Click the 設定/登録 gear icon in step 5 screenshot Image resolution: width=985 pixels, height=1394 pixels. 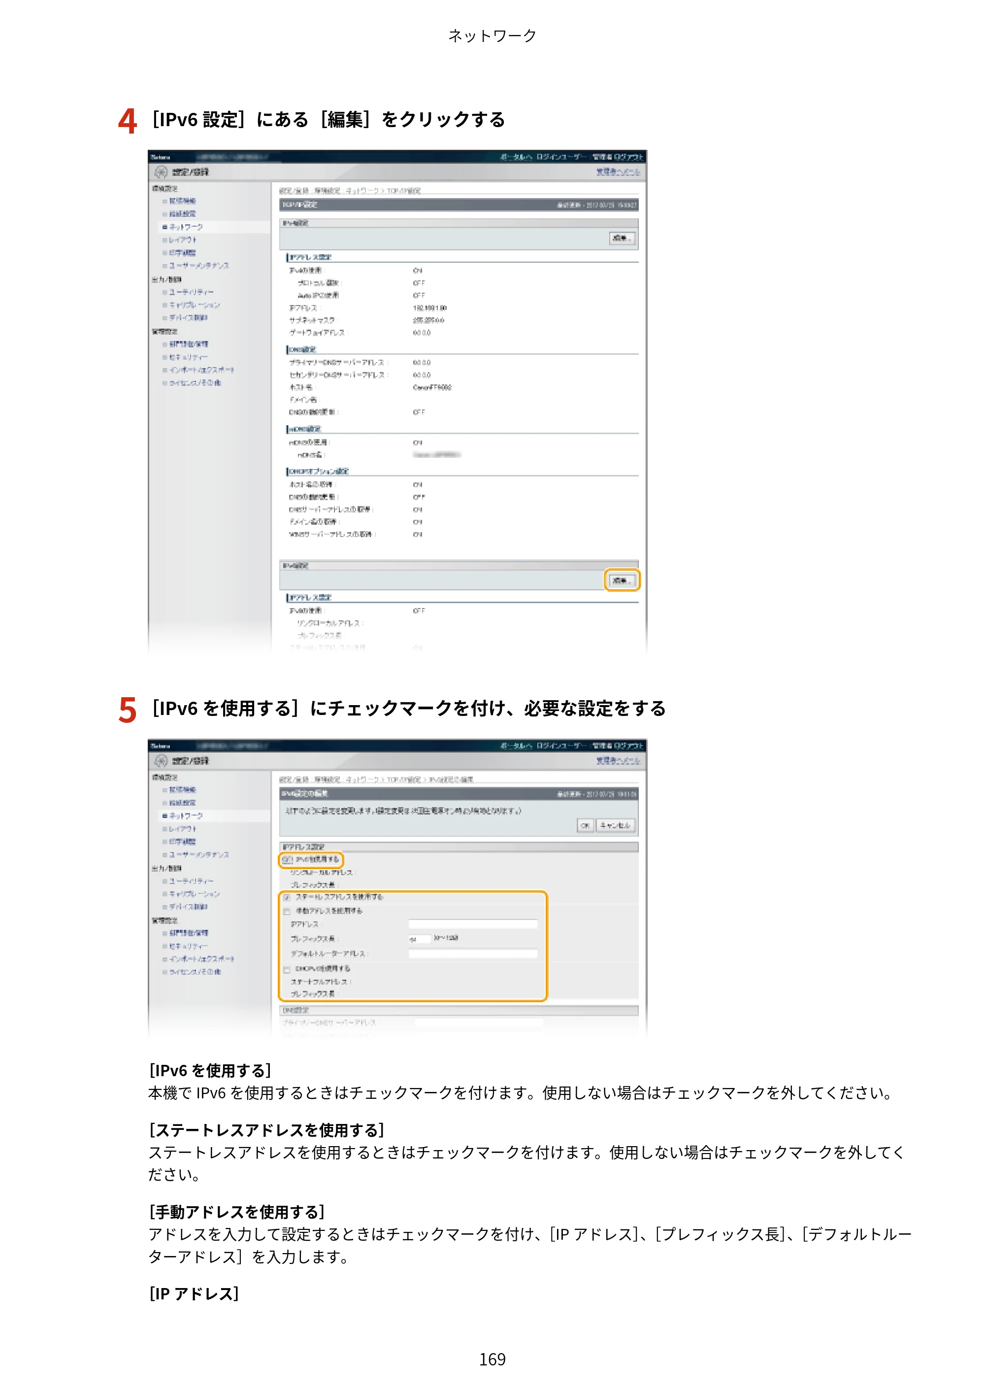coord(161,761)
